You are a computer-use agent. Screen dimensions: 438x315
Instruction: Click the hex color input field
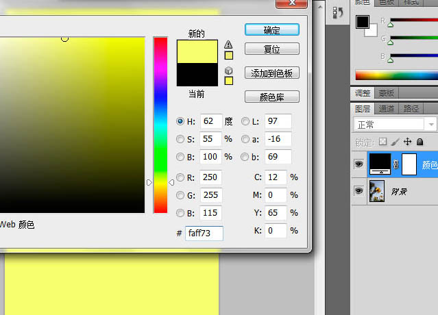coord(204,234)
